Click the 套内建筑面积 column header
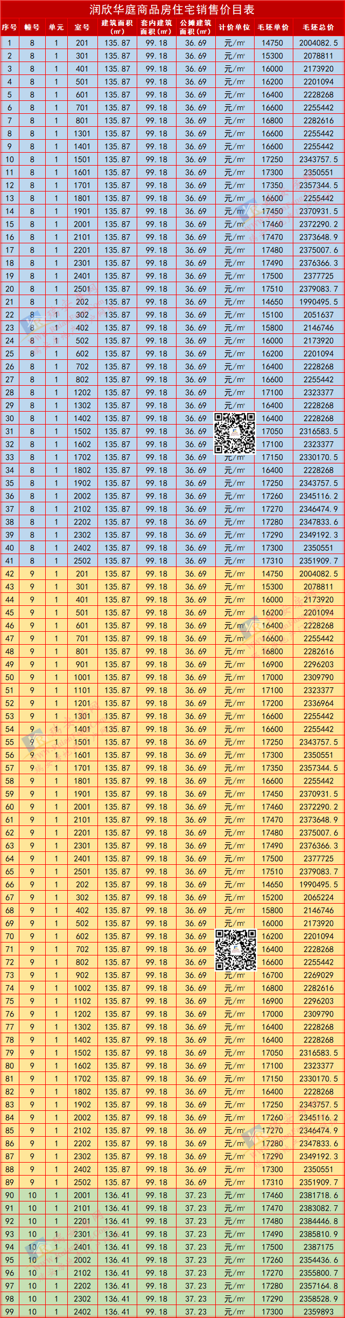Viewport: 345px width, 1318px height. [x=156, y=28]
